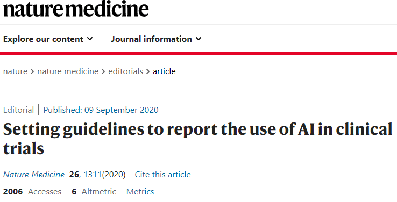The height and width of the screenshot is (202, 397).
Task: Click breadcrumb arrow after nature
Action: [32, 72]
